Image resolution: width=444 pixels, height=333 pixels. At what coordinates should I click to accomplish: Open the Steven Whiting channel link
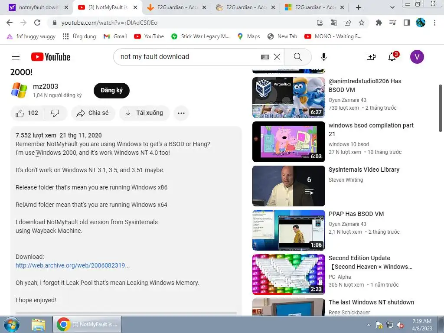pyautogui.click(x=346, y=180)
